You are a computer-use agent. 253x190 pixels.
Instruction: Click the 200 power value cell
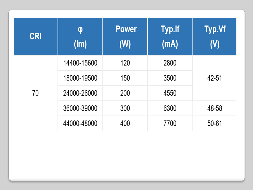pos(125,93)
